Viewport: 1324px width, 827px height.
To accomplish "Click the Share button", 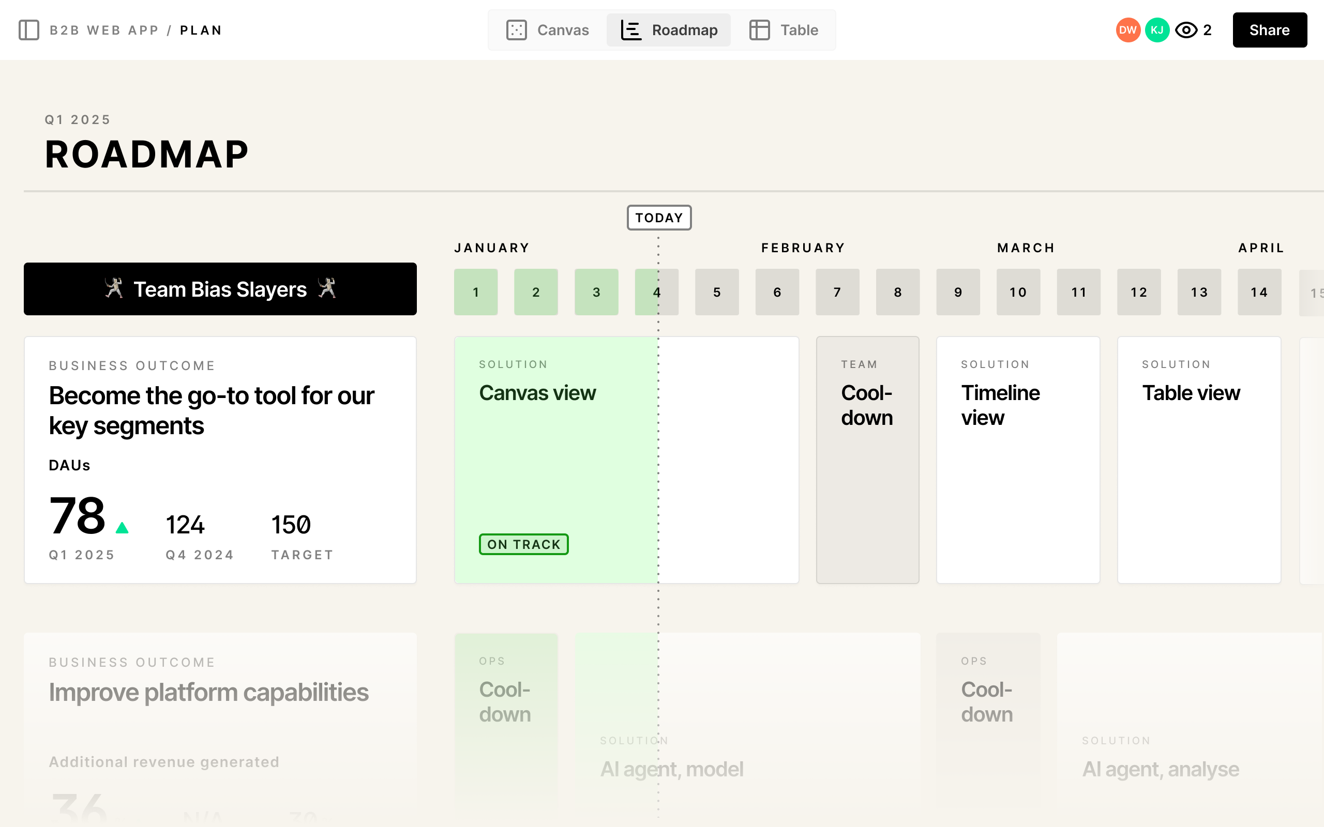I will pyautogui.click(x=1269, y=30).
